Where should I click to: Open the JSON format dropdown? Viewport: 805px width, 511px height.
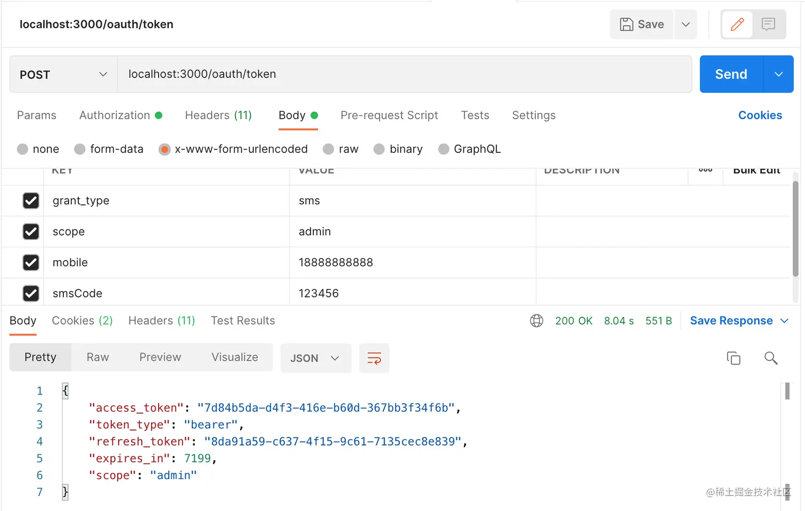click(315, 358)
